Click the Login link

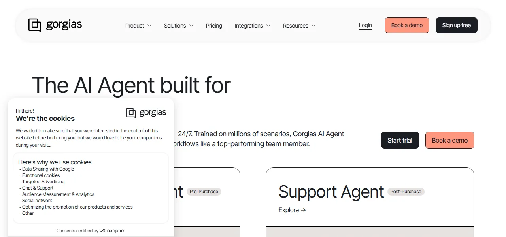[365, 25]
